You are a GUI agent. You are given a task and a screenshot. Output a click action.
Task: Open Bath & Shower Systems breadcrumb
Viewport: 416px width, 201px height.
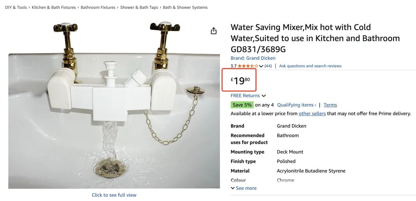(x=185, y=7)
